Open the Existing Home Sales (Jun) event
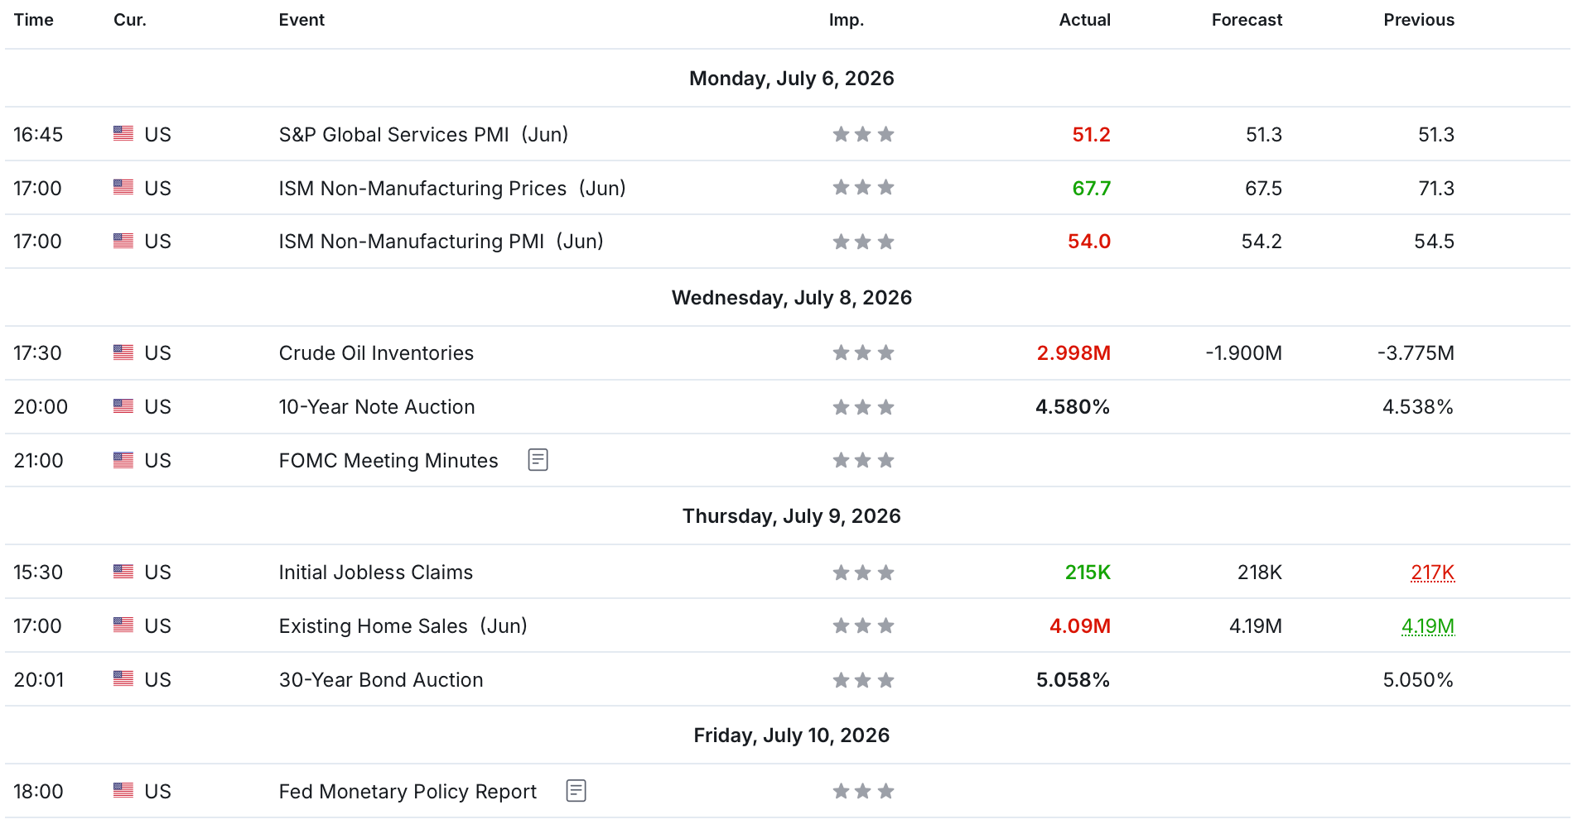 click(x=403, y=626)
